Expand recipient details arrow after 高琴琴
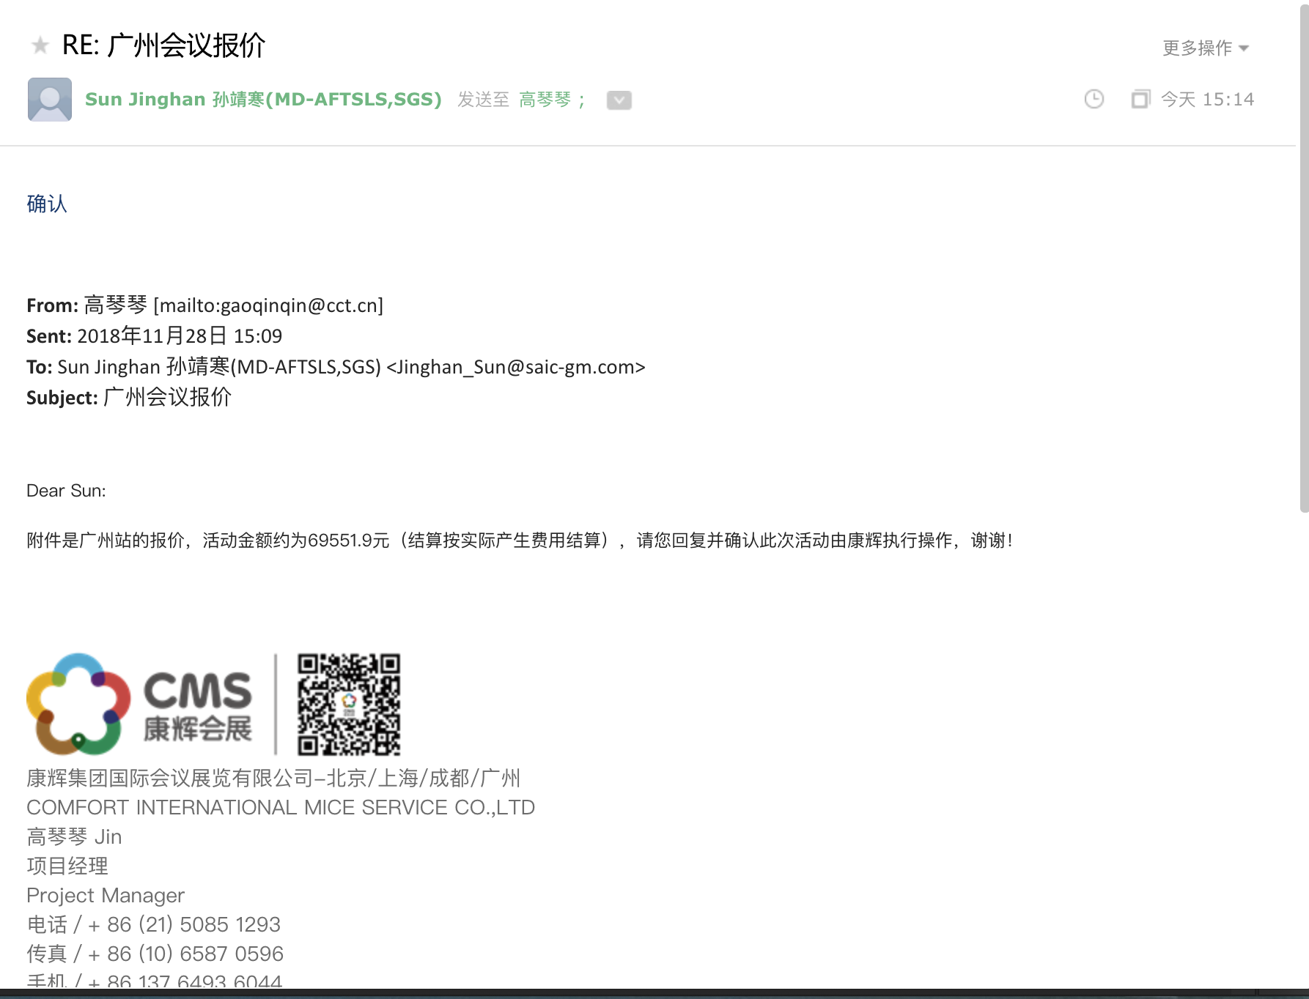1309x999 pixels. [x=619, y=100]
